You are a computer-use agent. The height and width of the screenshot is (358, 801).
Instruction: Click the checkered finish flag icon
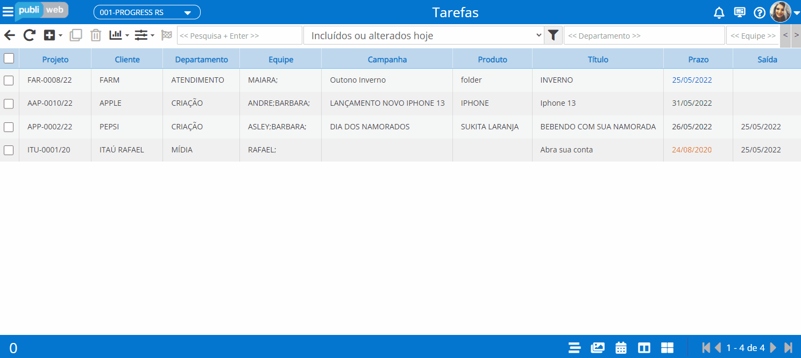167,35
